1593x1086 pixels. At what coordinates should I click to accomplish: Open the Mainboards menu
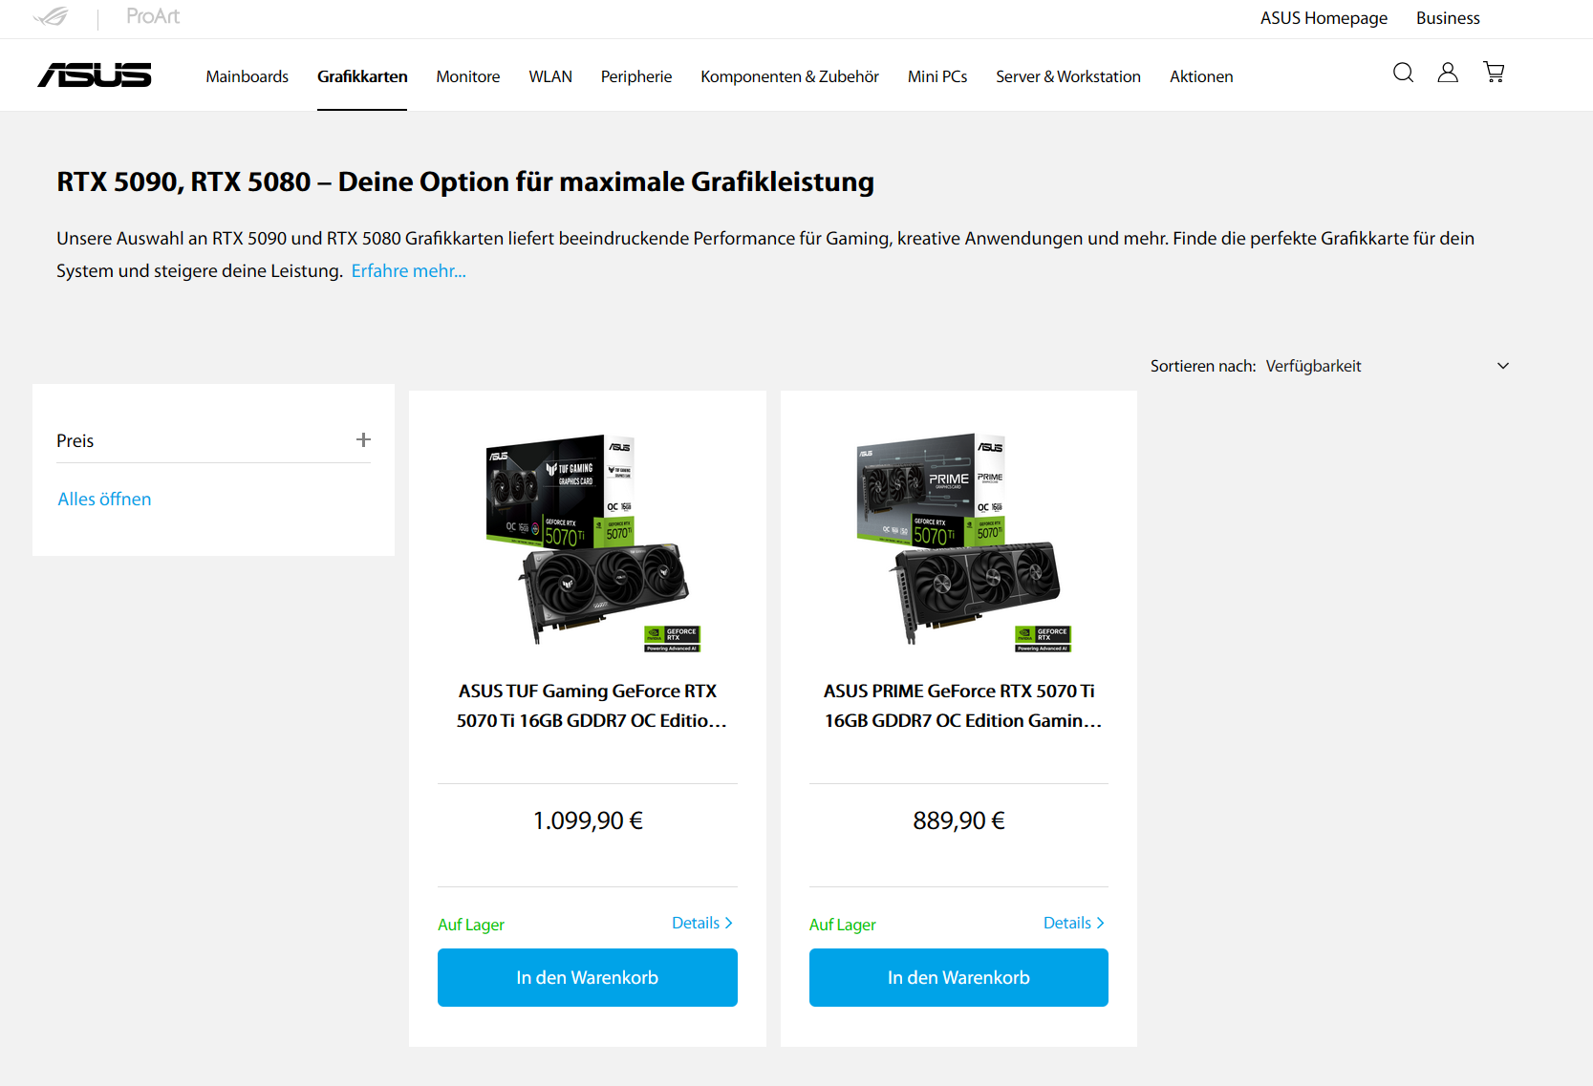tap(247, 76)
